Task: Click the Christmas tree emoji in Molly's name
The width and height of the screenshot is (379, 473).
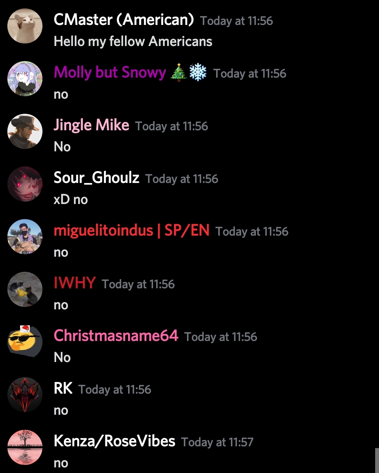Action: (x=179, y=72)
